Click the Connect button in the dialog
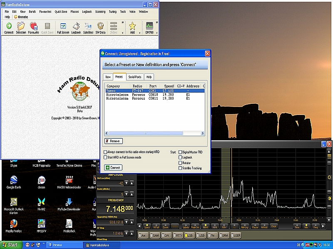This screenshot has height=249, width=333. [x=113, y=168]
